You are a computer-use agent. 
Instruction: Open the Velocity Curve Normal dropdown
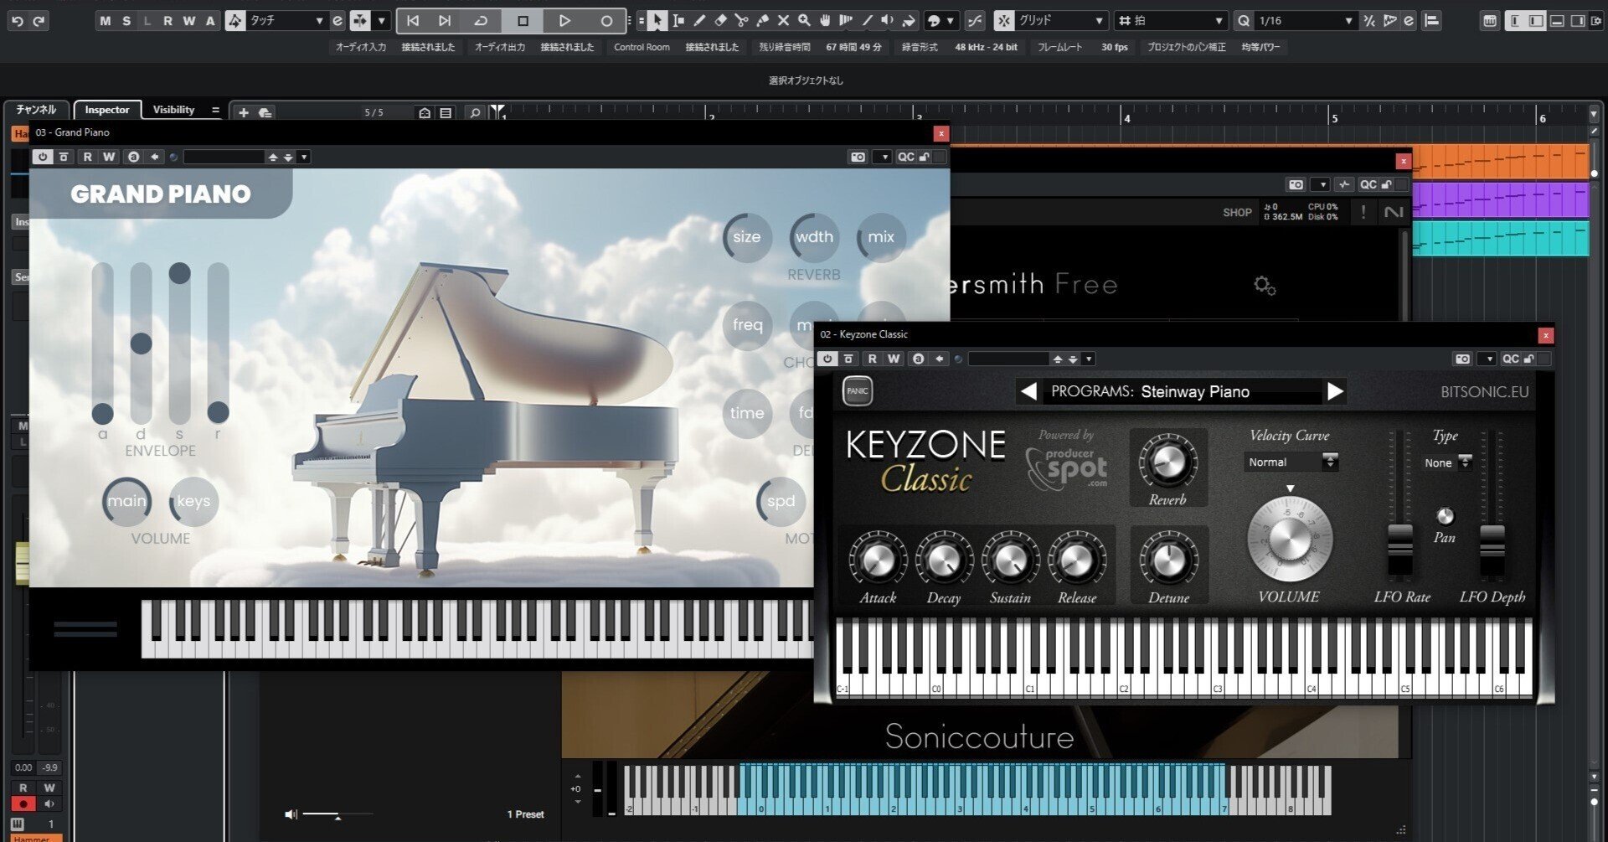click(1291, 462)
